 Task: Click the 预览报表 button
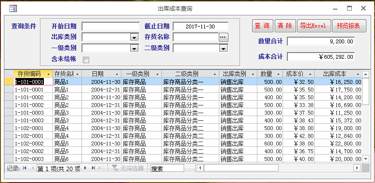349,26
